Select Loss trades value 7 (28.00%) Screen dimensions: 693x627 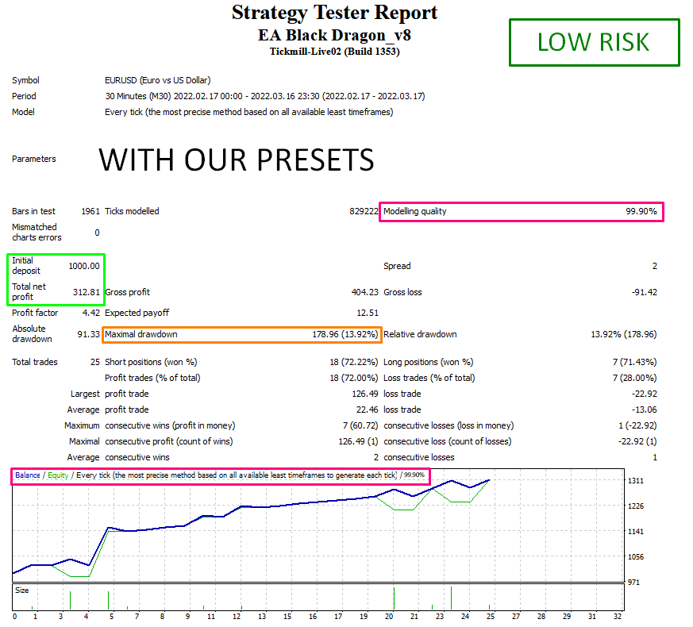[635, 379]
